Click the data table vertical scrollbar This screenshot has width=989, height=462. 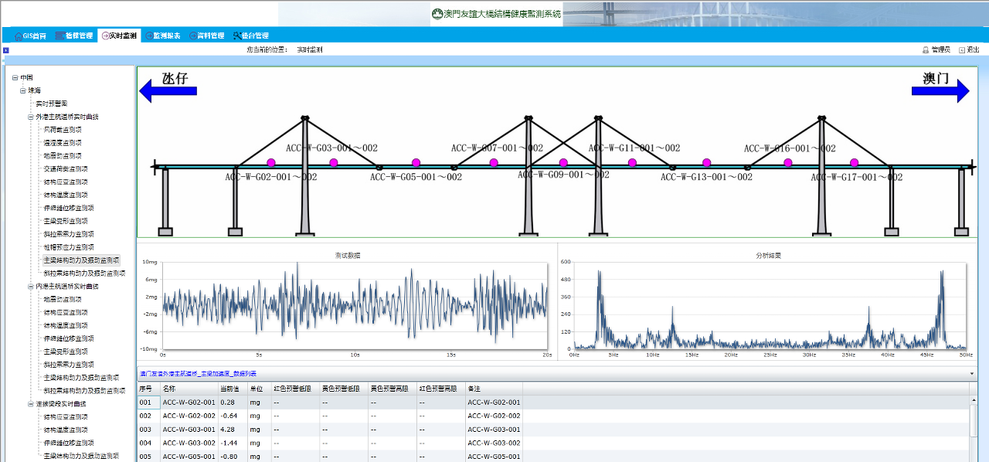click(974, 421)
